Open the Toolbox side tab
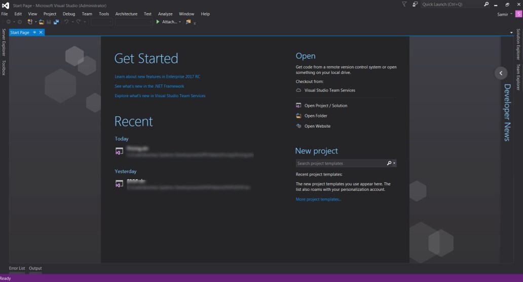 tap(4, 68)
